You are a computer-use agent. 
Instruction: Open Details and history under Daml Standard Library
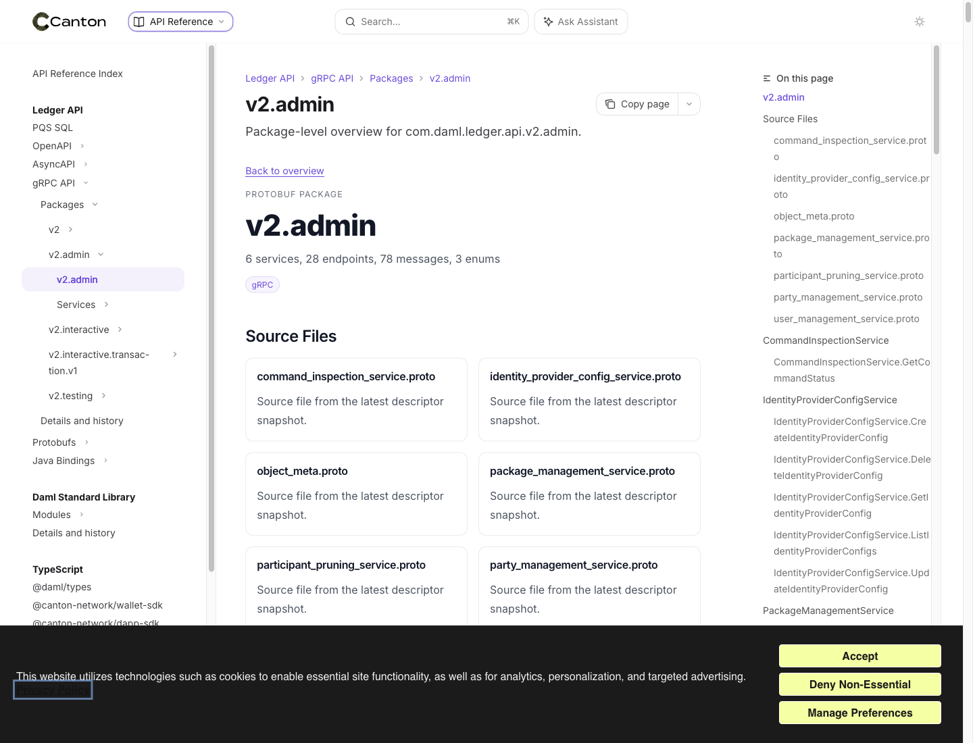[x=74, y=533]
